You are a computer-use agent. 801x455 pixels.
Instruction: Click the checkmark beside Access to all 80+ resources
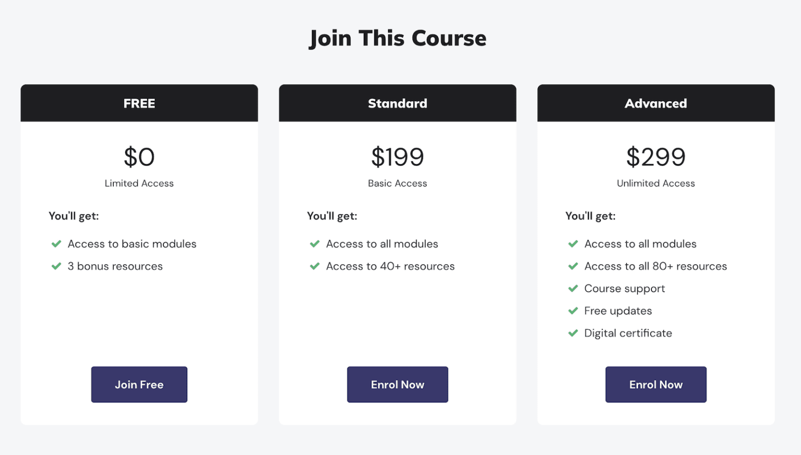coord(573,266)
